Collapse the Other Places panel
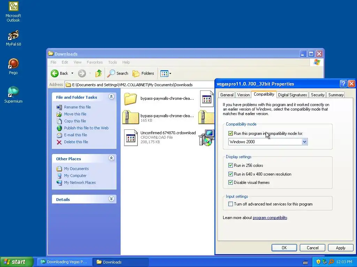Viewport: 357px width, 267px height. pyautogui.click(x=111, y=158)
